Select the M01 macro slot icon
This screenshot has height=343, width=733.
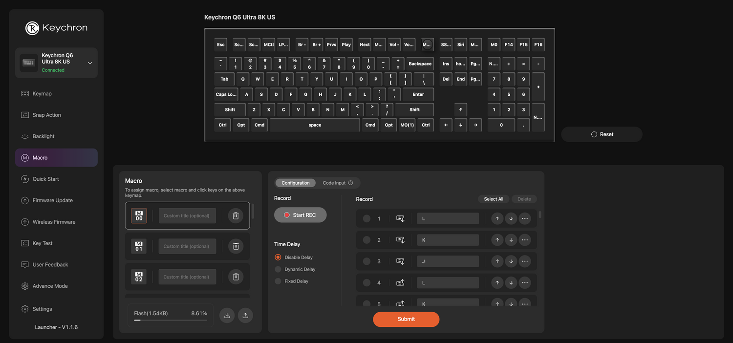point(139,246)
